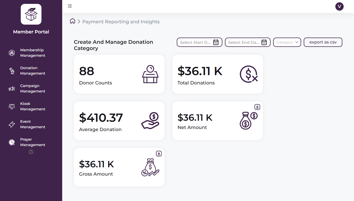The image size is (354, 201).
Task: Open the Category dropdown
Action: 287,42
